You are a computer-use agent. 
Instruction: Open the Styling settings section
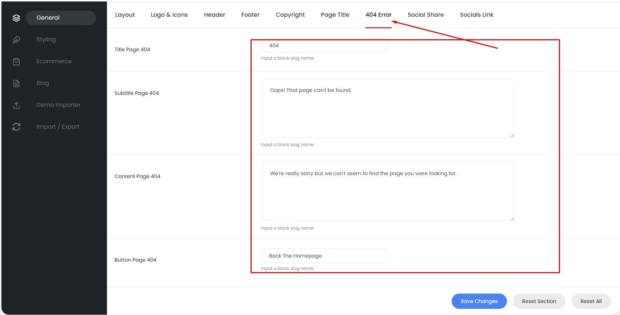(x=46, y=40)
